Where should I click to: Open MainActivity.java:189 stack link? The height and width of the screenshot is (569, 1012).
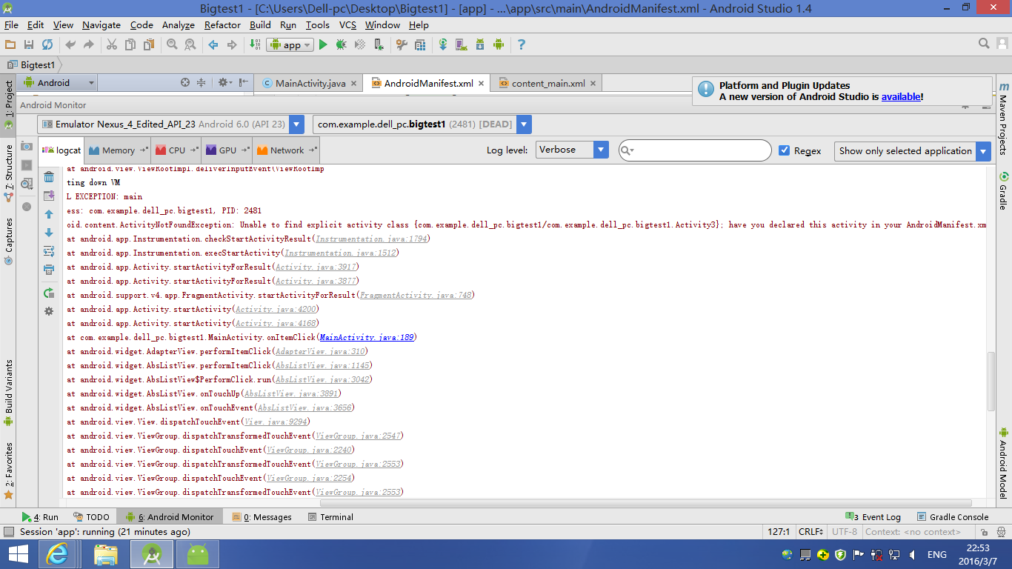click(367, 337)
